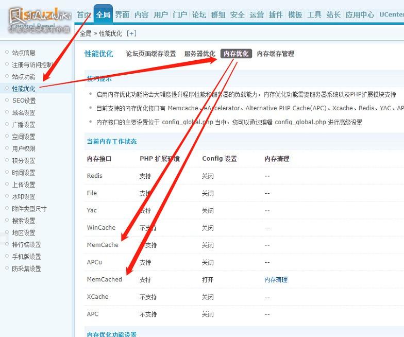Image resolution: width=404 pixels, height=337 pixels.
Task: Open 排行榜设置 in the sidebar
Action: pyautogui.click(x=27, y=244)
